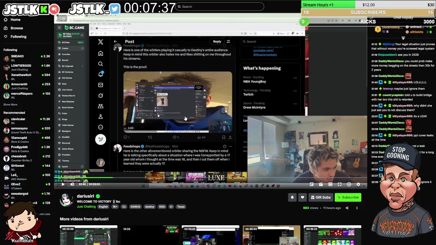Select the destiny tag
Screen dimensions: 436x245
pyautogui.click(x=150, y=207)
